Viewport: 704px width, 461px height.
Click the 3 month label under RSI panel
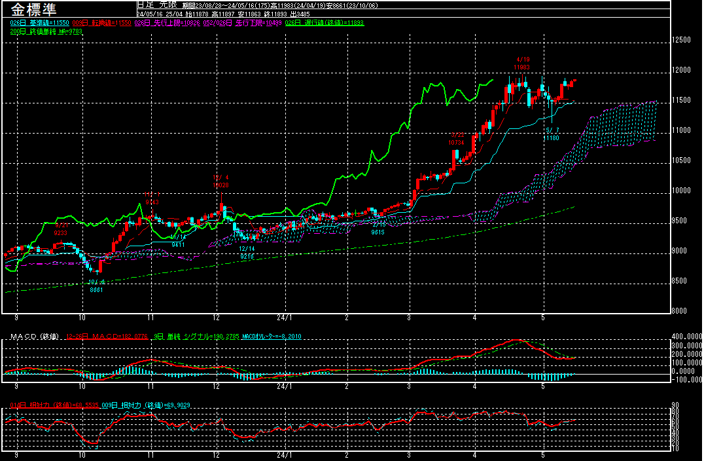click(409, 455)
